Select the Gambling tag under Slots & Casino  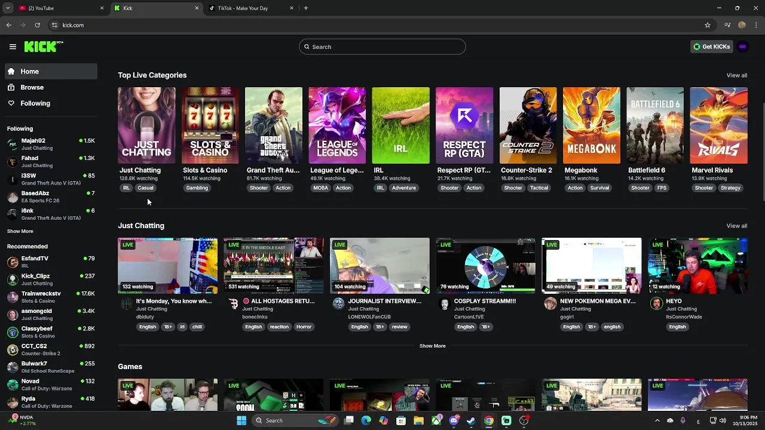point(197,188)
